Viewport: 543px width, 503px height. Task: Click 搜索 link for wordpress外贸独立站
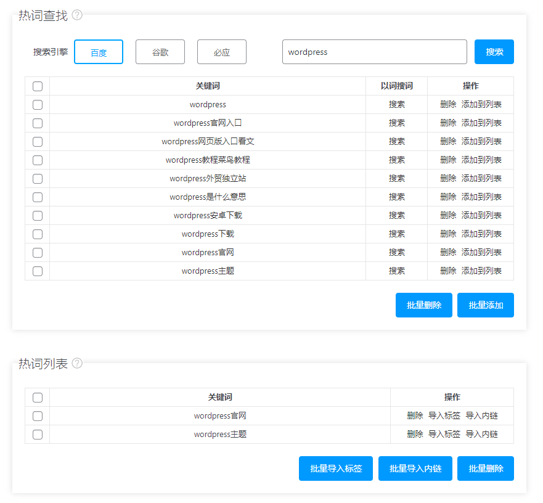[397, 178]
